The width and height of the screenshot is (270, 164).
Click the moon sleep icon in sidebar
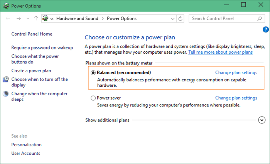6,94
